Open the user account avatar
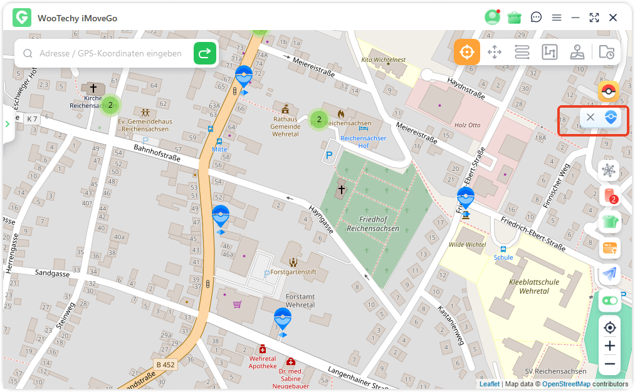Image resolution: width=635 pixels, height=392 pixels. 492,18
